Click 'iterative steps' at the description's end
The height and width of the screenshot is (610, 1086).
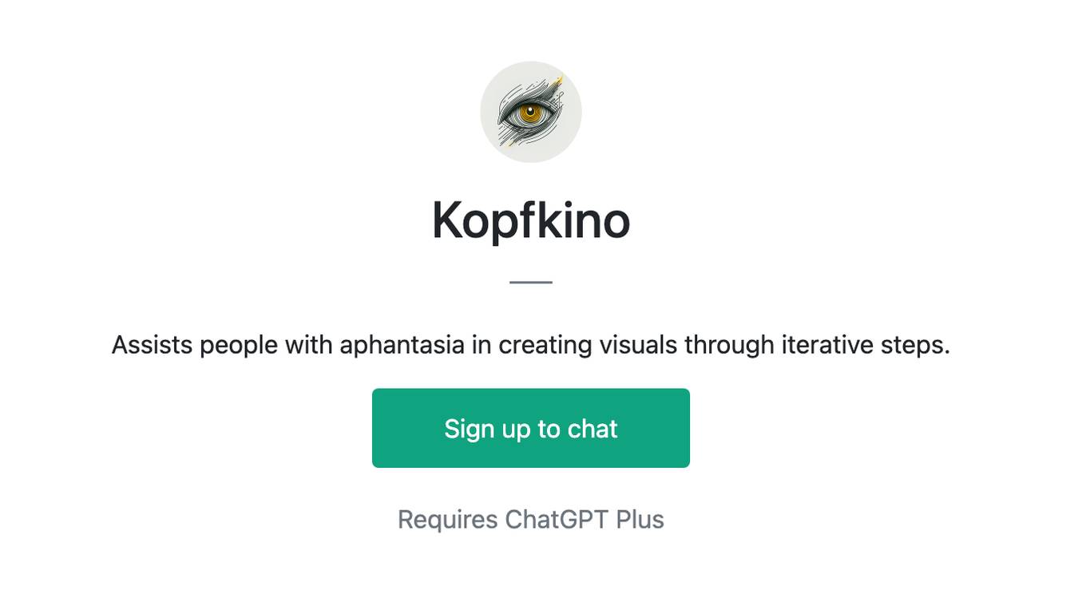pyautogui.click(x=865, y=345)
